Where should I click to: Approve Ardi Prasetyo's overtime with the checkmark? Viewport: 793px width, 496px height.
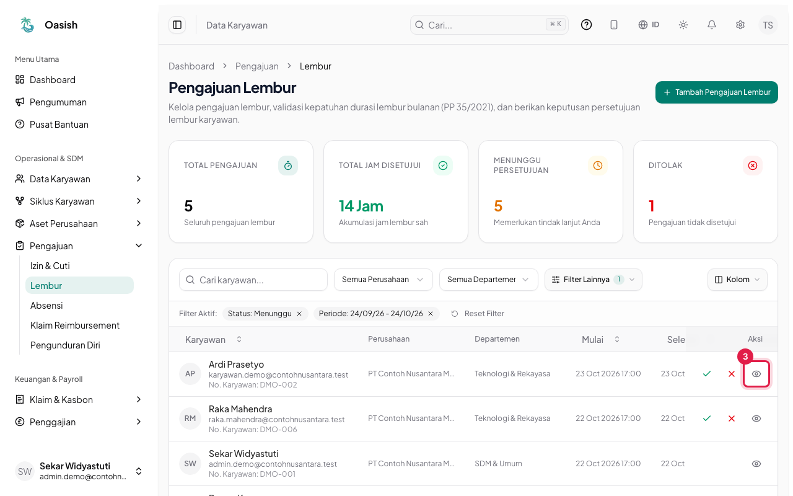[x=707, y=374]
